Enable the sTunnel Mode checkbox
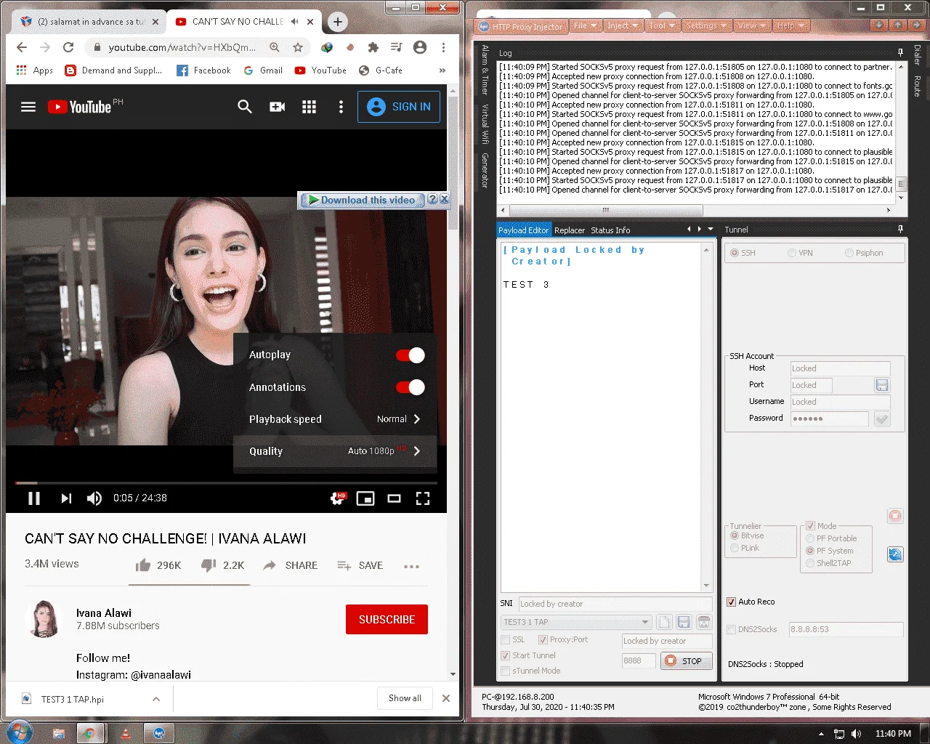The width and height of the screenshot is (930, 744). click(x=506, y=671)
